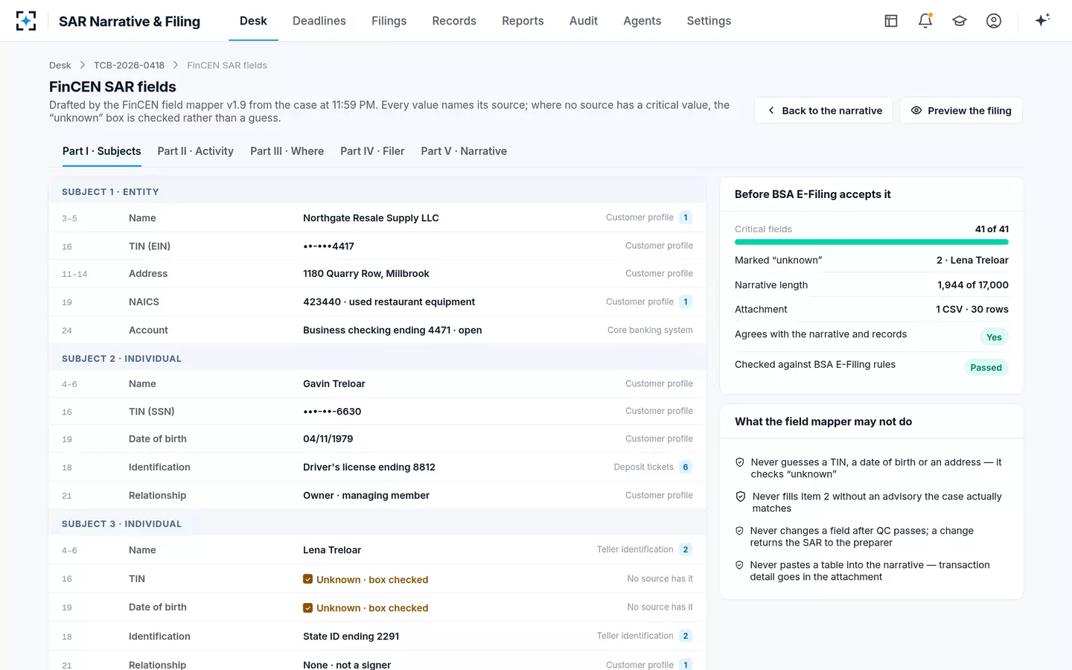This screenshot has width=1072, height=670.
Task: Open the layout panel icon in header
Action: pyautogui.click(x=891, y=21)
